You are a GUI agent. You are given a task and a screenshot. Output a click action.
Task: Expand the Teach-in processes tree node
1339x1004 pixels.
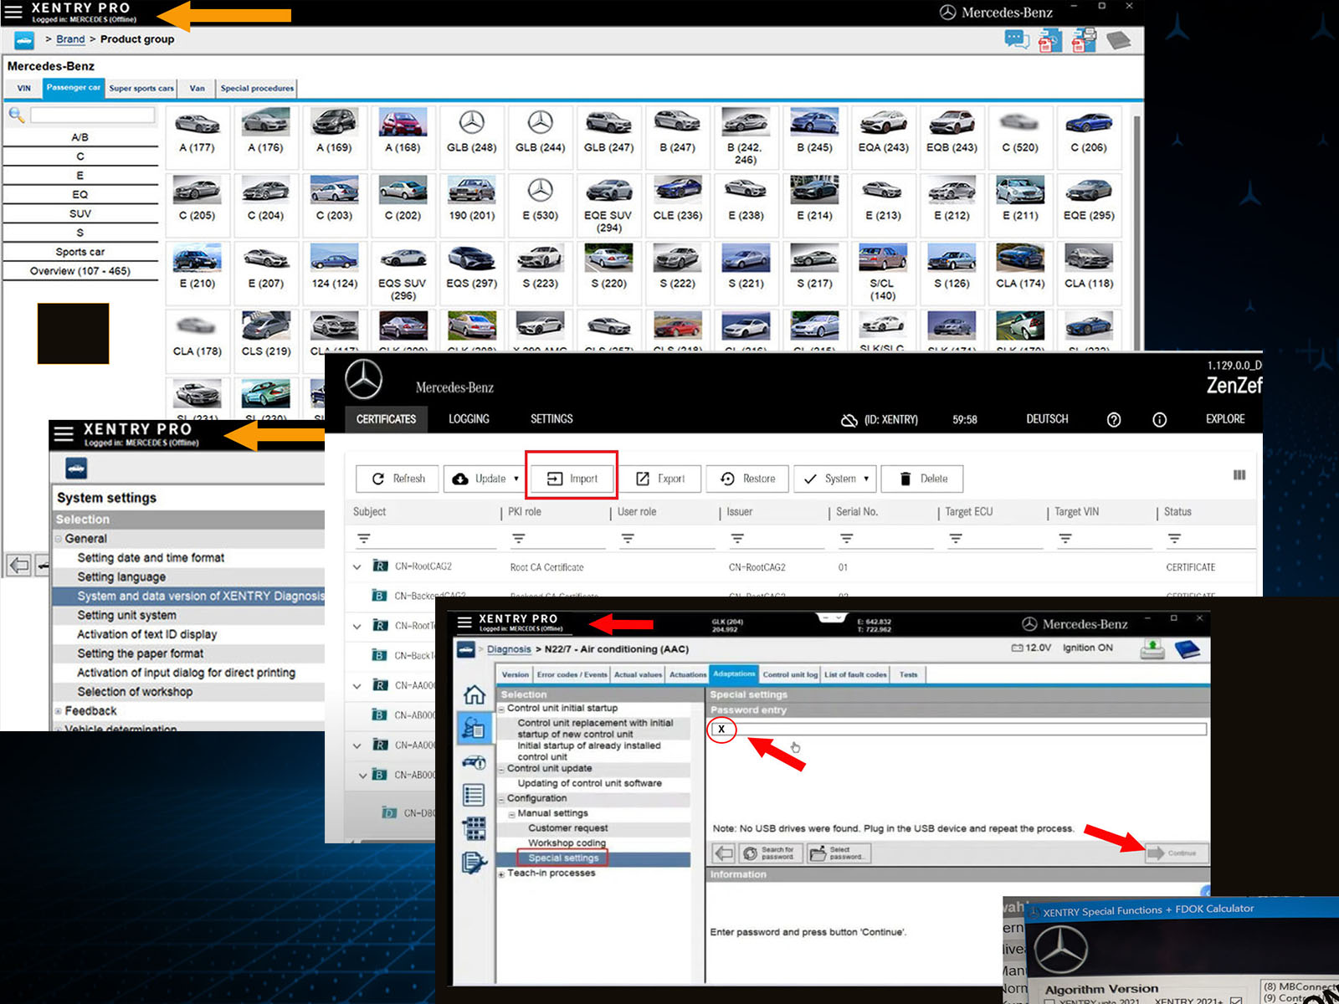502,874
